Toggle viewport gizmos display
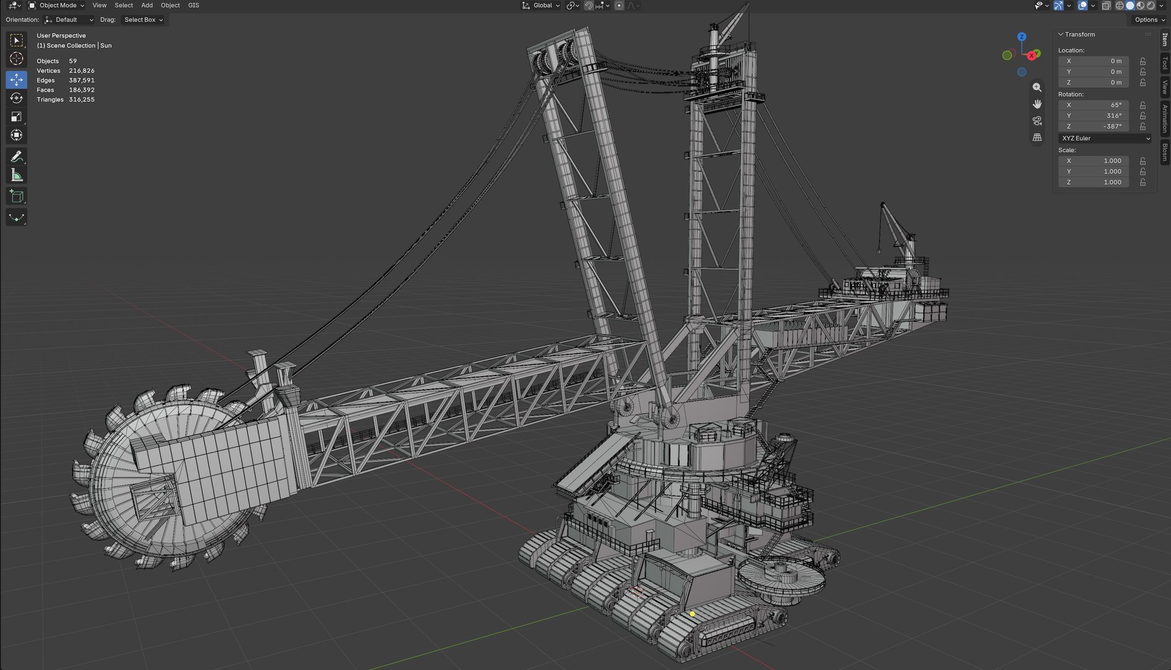Screen dimensions: 1171x670 pyautogui.click(x=1059, y=6)
